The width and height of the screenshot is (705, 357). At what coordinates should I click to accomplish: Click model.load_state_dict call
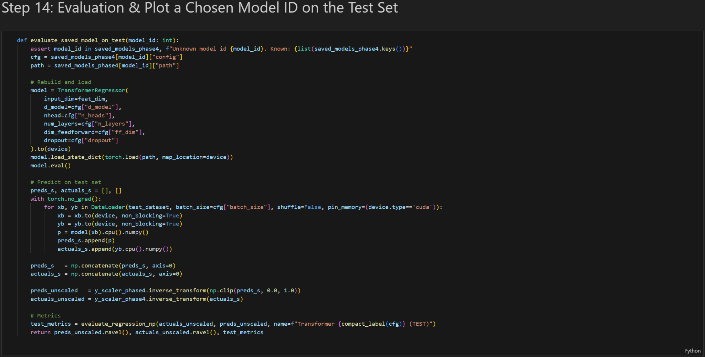click(x=65, y=157)
